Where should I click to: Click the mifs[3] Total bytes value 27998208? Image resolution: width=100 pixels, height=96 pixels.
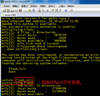(x=59, y=88)
